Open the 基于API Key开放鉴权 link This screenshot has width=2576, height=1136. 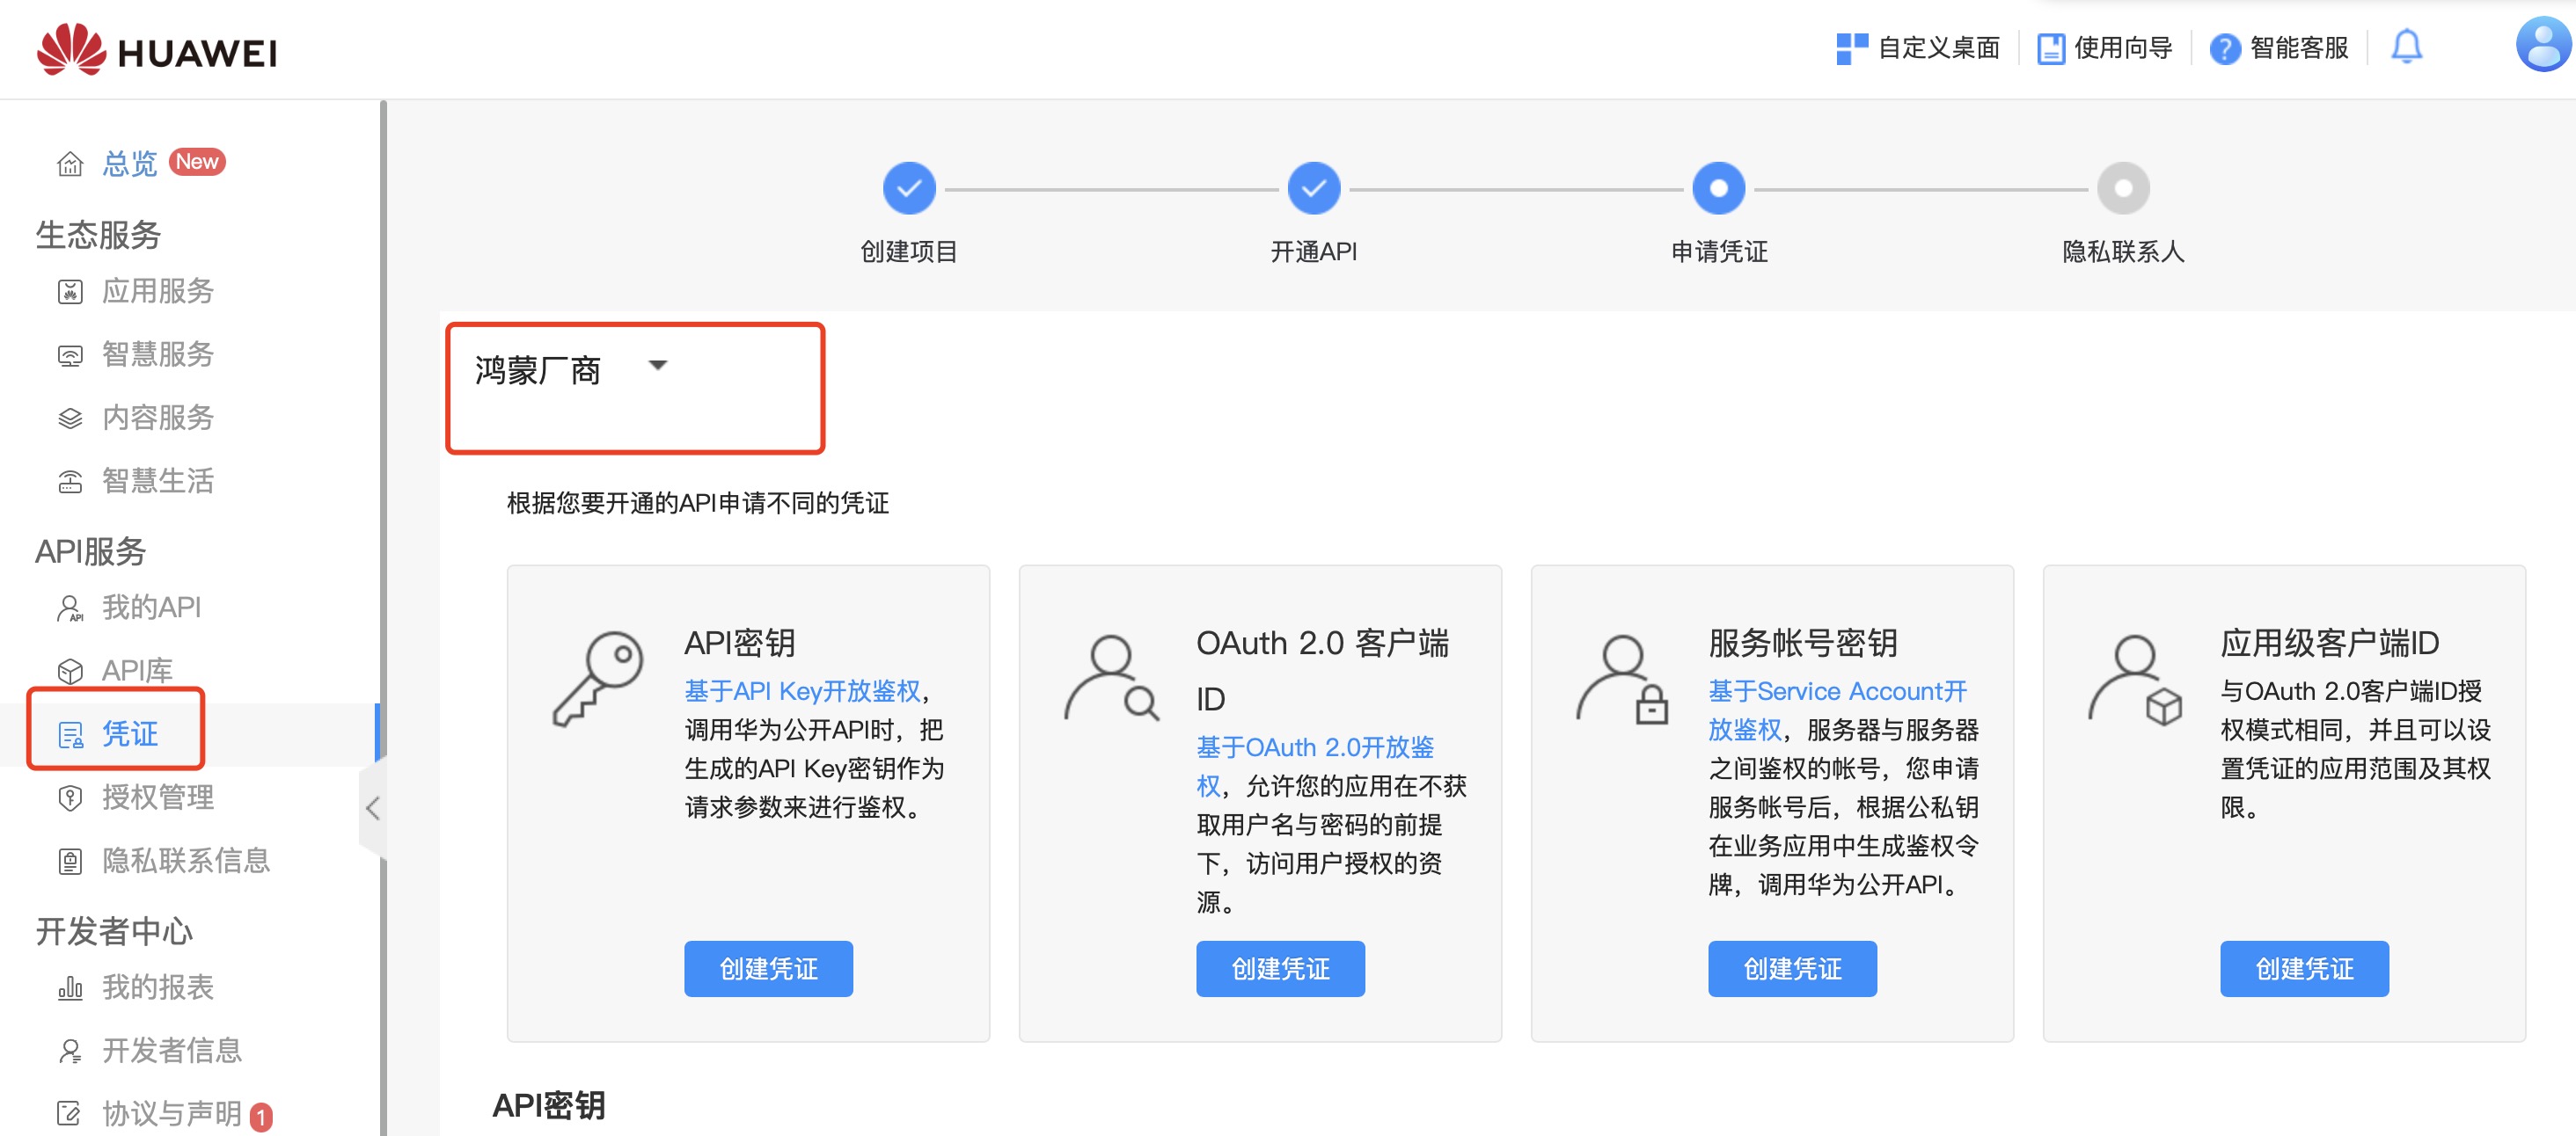coord(802,691)
